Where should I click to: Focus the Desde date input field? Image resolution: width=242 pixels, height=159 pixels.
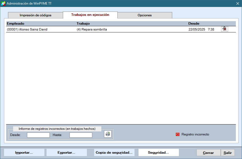coord(38,135)
